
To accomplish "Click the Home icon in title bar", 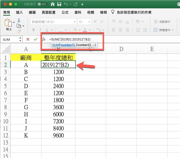I will [x=53, y=4].
